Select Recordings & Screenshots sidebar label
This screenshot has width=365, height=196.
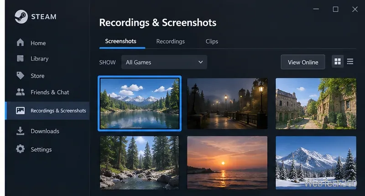(x=58, y=111)
